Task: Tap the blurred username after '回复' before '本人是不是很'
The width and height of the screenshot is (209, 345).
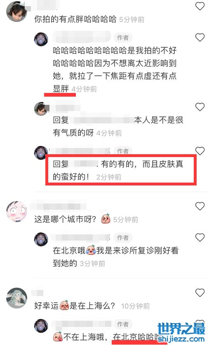Action: [x=102, y=120]
